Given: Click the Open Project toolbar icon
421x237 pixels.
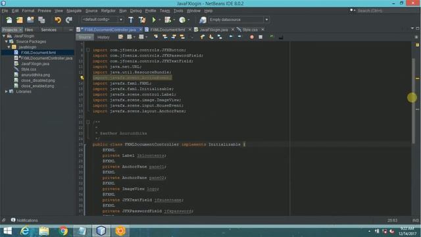Looking at the screenshot, I should click(x=30, y=20).
